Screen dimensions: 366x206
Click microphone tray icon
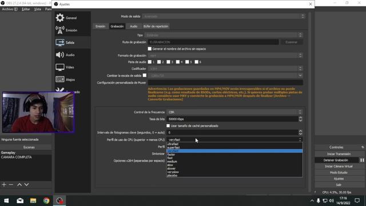[318, 201]
